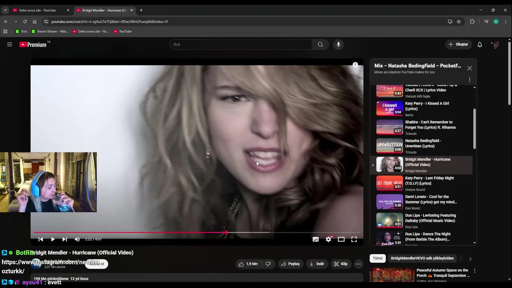Image resolution: width=512 pixels, height=288 pixels.
Task: Go back to previous page
Action: [x=6, y=22]
